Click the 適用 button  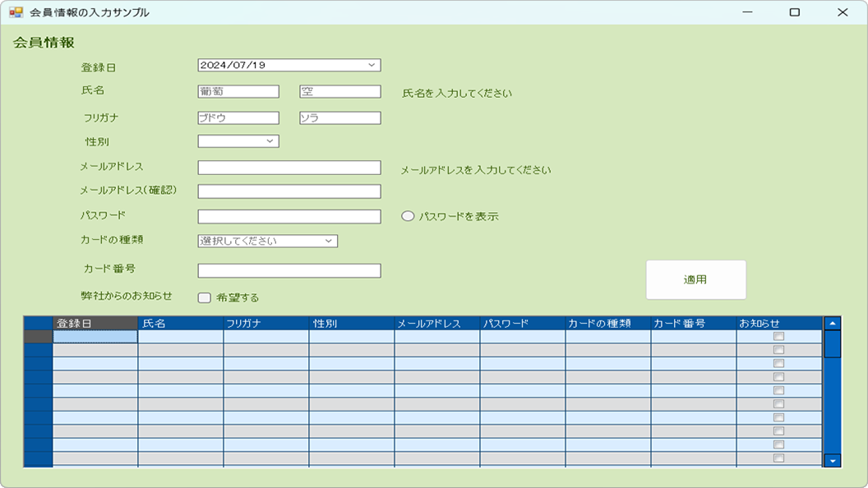tap(696, 280)
